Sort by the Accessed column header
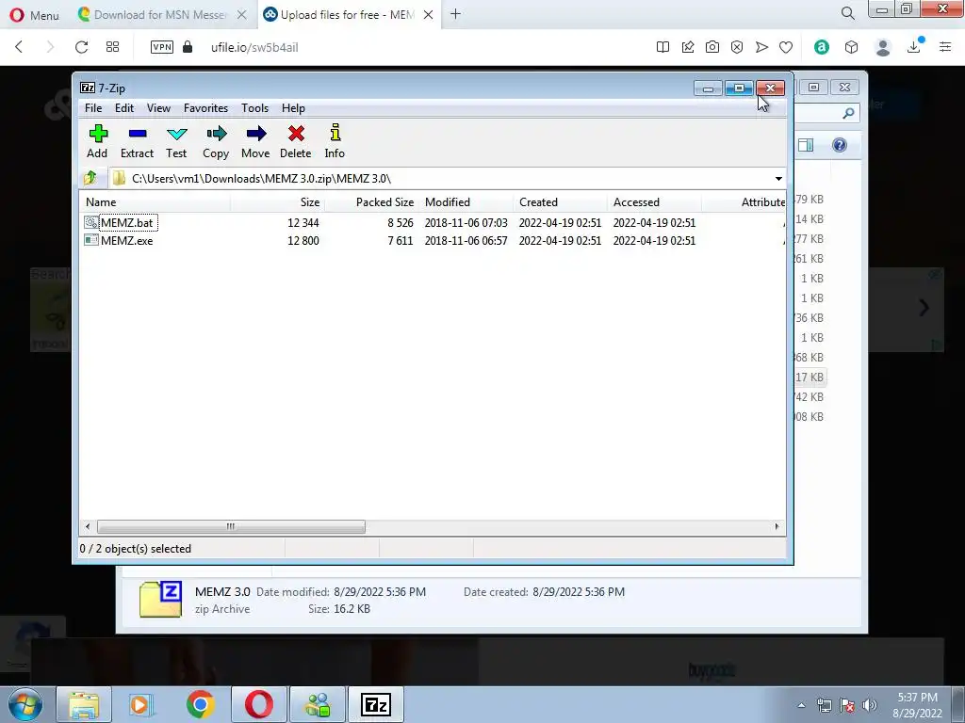This screenshot has height=723, width=965. [x=654, y=202]
